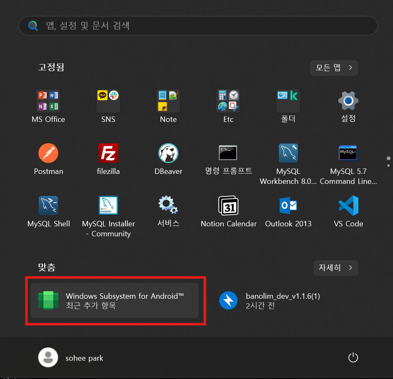Open the 폴더 pinned group
393x379 pixels.
pos(288,107)
